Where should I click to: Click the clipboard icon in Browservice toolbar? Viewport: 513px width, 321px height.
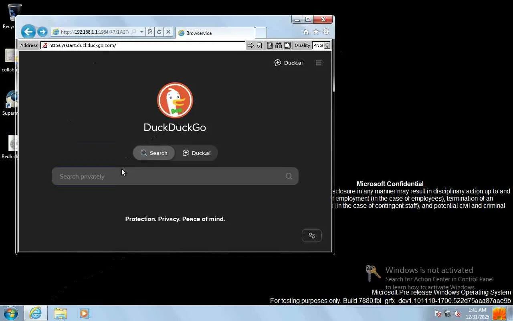point(287,45)
